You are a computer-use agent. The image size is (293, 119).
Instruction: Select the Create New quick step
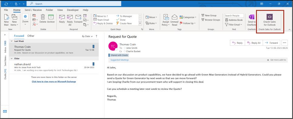tap(124, 23)
